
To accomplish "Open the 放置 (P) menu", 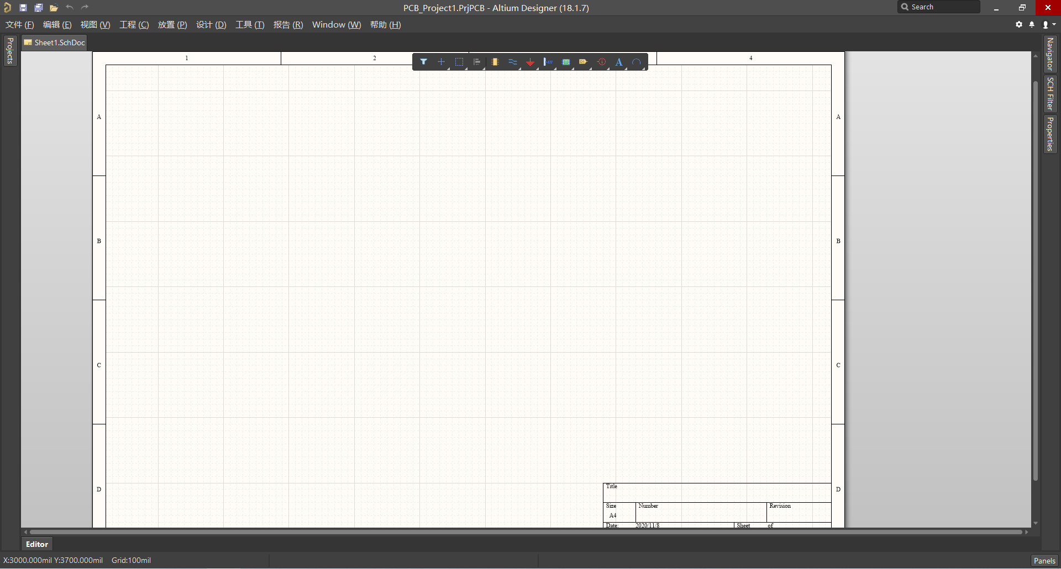I will click(x=172, y=25).
